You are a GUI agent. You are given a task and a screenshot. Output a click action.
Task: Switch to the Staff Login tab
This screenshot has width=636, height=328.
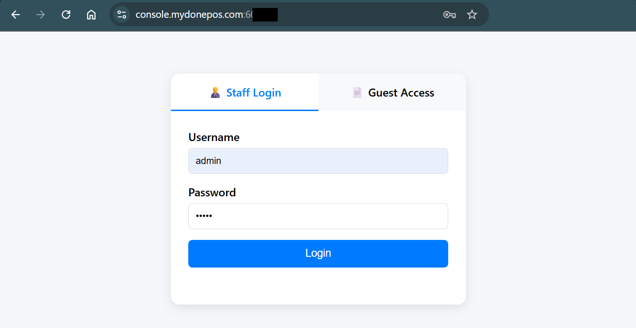253,93
